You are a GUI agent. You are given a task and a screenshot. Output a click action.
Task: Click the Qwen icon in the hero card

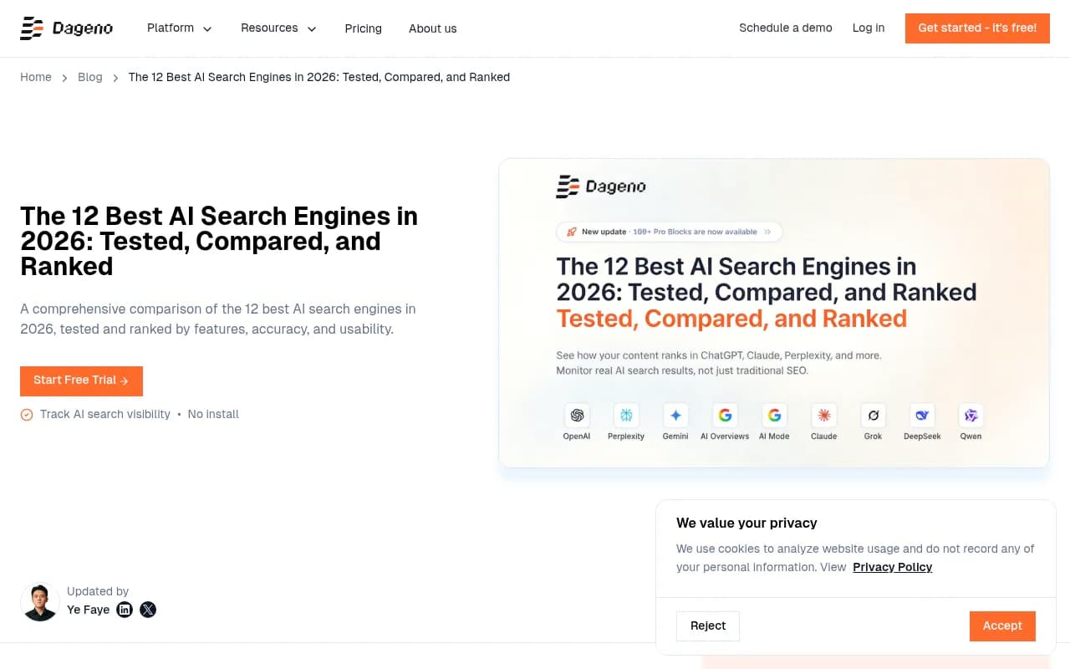coord(971,416)
